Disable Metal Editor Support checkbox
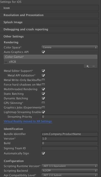The width and height of the screenshot is (101, 177). pyautogui.click(x=43, y=71)
